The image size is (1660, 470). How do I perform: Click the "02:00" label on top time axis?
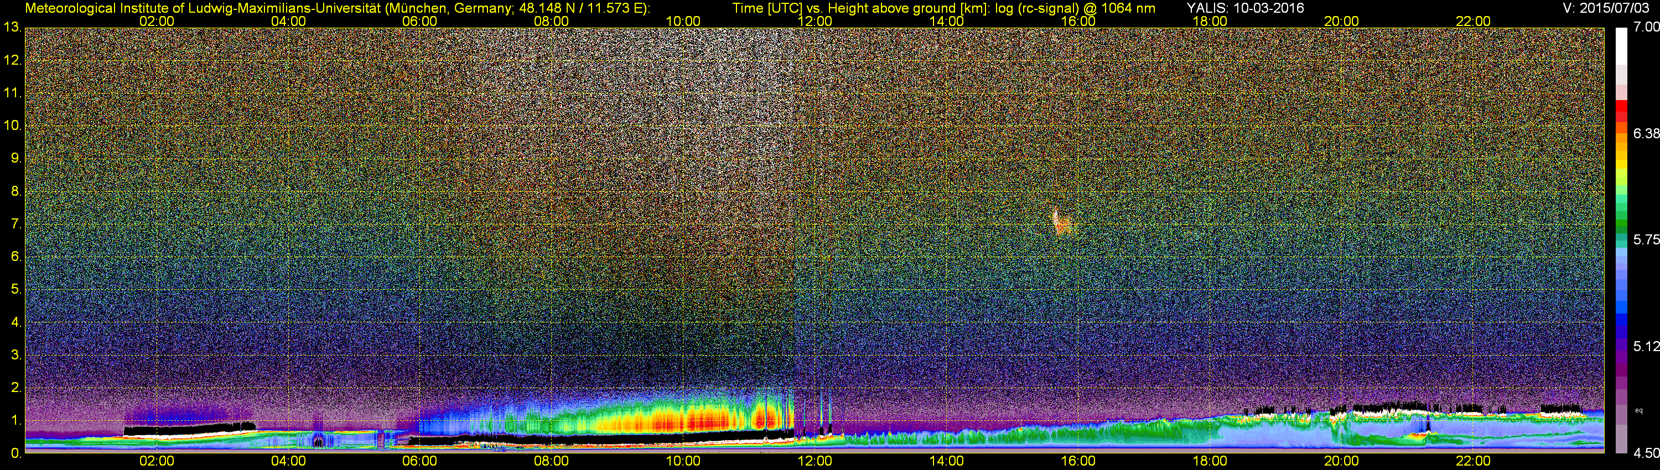pyautogui.click(x=157, y=21)
